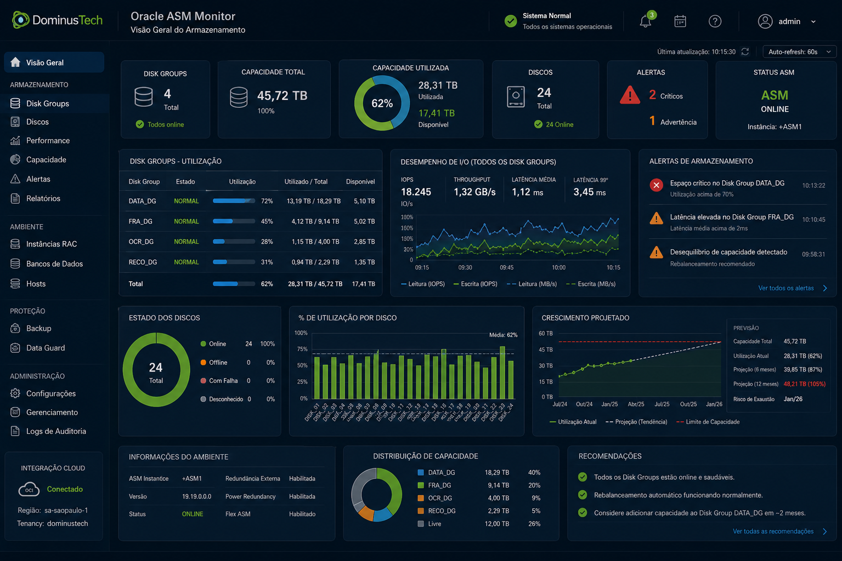
Task: Open Disk Groups via its sidebar icon
Action: [x=15, y=104]
